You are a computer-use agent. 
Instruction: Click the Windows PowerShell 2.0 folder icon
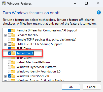click(13, 76)
